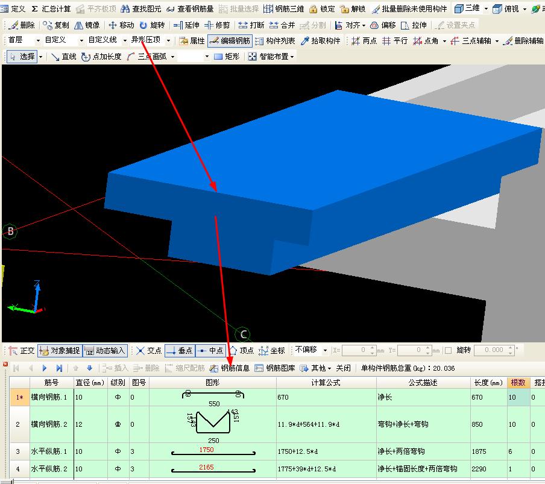The width and height of the screenshot is (545, 484).
Task: Toggle 垂点 perpendicular snap
Action: (x=180, y=351)
